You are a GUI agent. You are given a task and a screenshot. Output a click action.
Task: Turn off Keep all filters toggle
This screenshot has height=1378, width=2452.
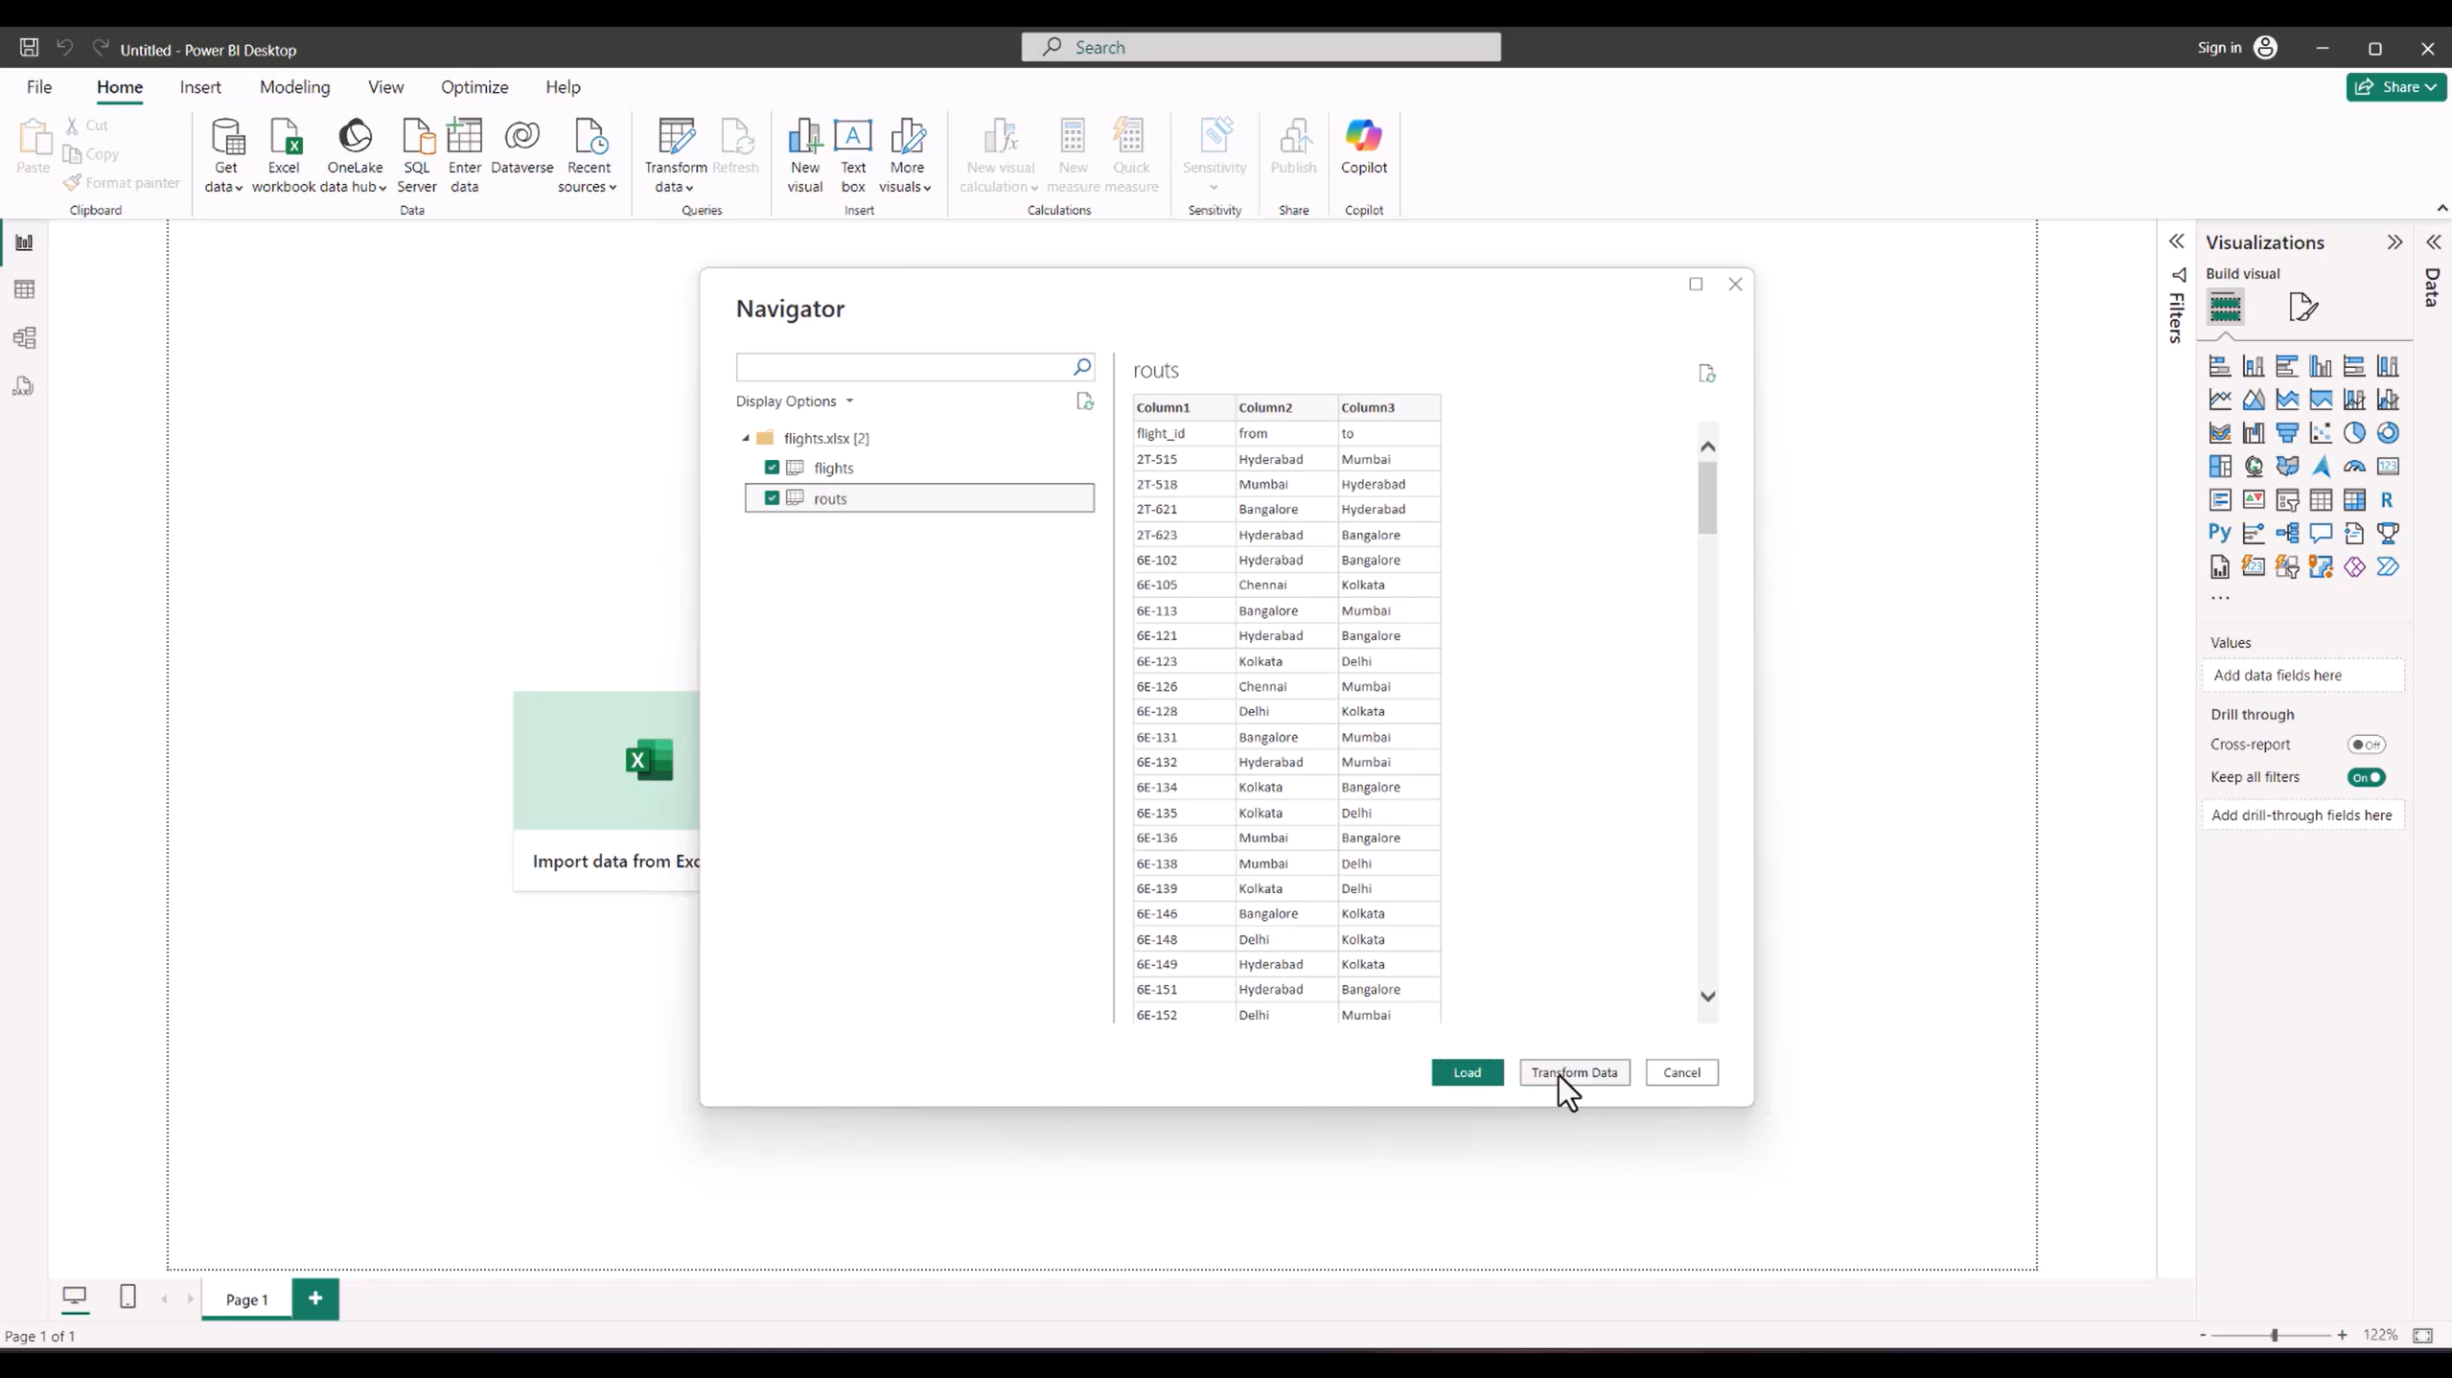2366,777
